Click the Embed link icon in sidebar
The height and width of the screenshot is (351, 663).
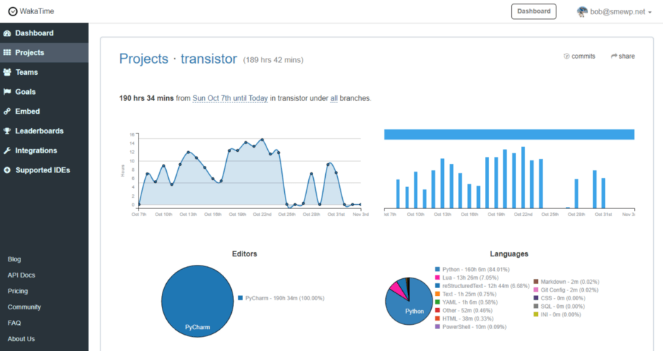(7, 112)
